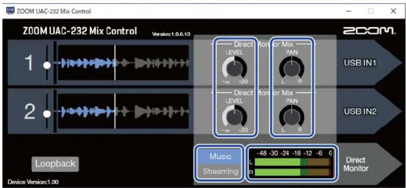Click the channel 1 PAN knob
The width and height of the screenshot is (406, 188).
(x=292, y=69)
